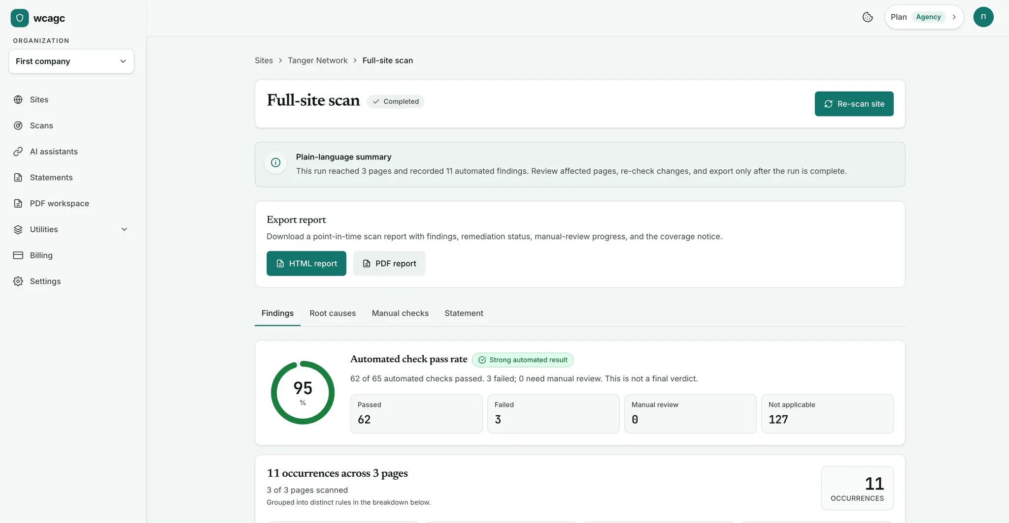Click the Full-site scan breadcrumb text
1009x523 pixels.
pyautogui.click(x=388, y=61)
